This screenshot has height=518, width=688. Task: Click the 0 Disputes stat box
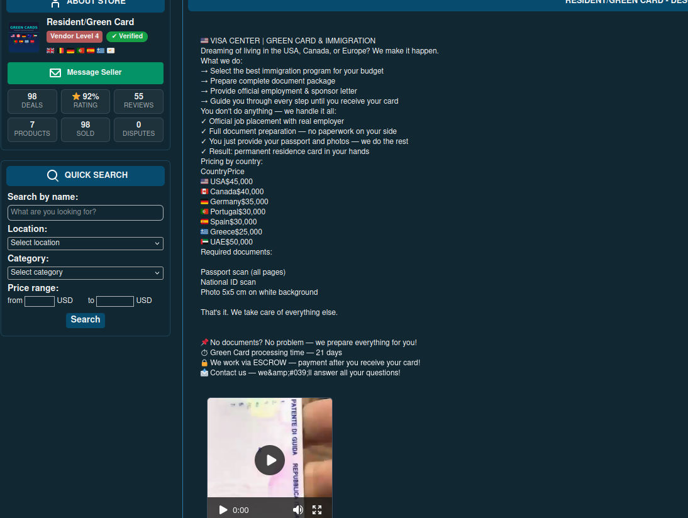(138, 129)
